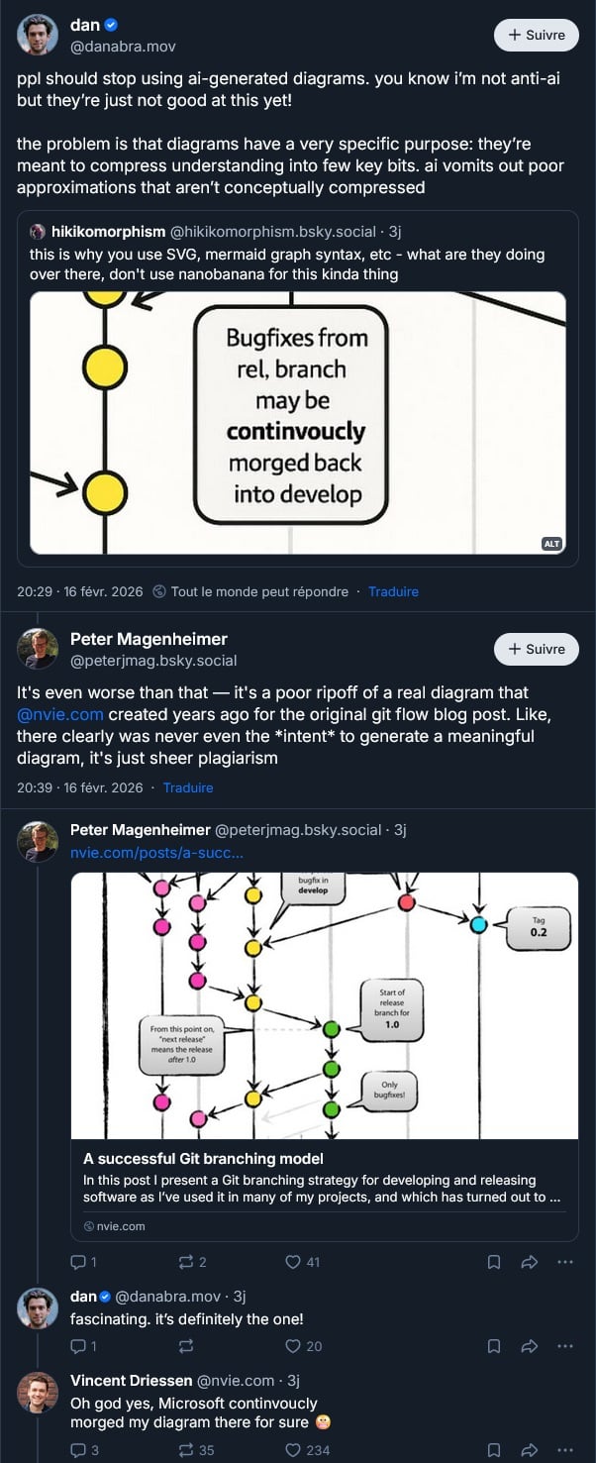Expand the more options menu on dan's reply
Screen dimensions: 596x1463
point(565,1346)
